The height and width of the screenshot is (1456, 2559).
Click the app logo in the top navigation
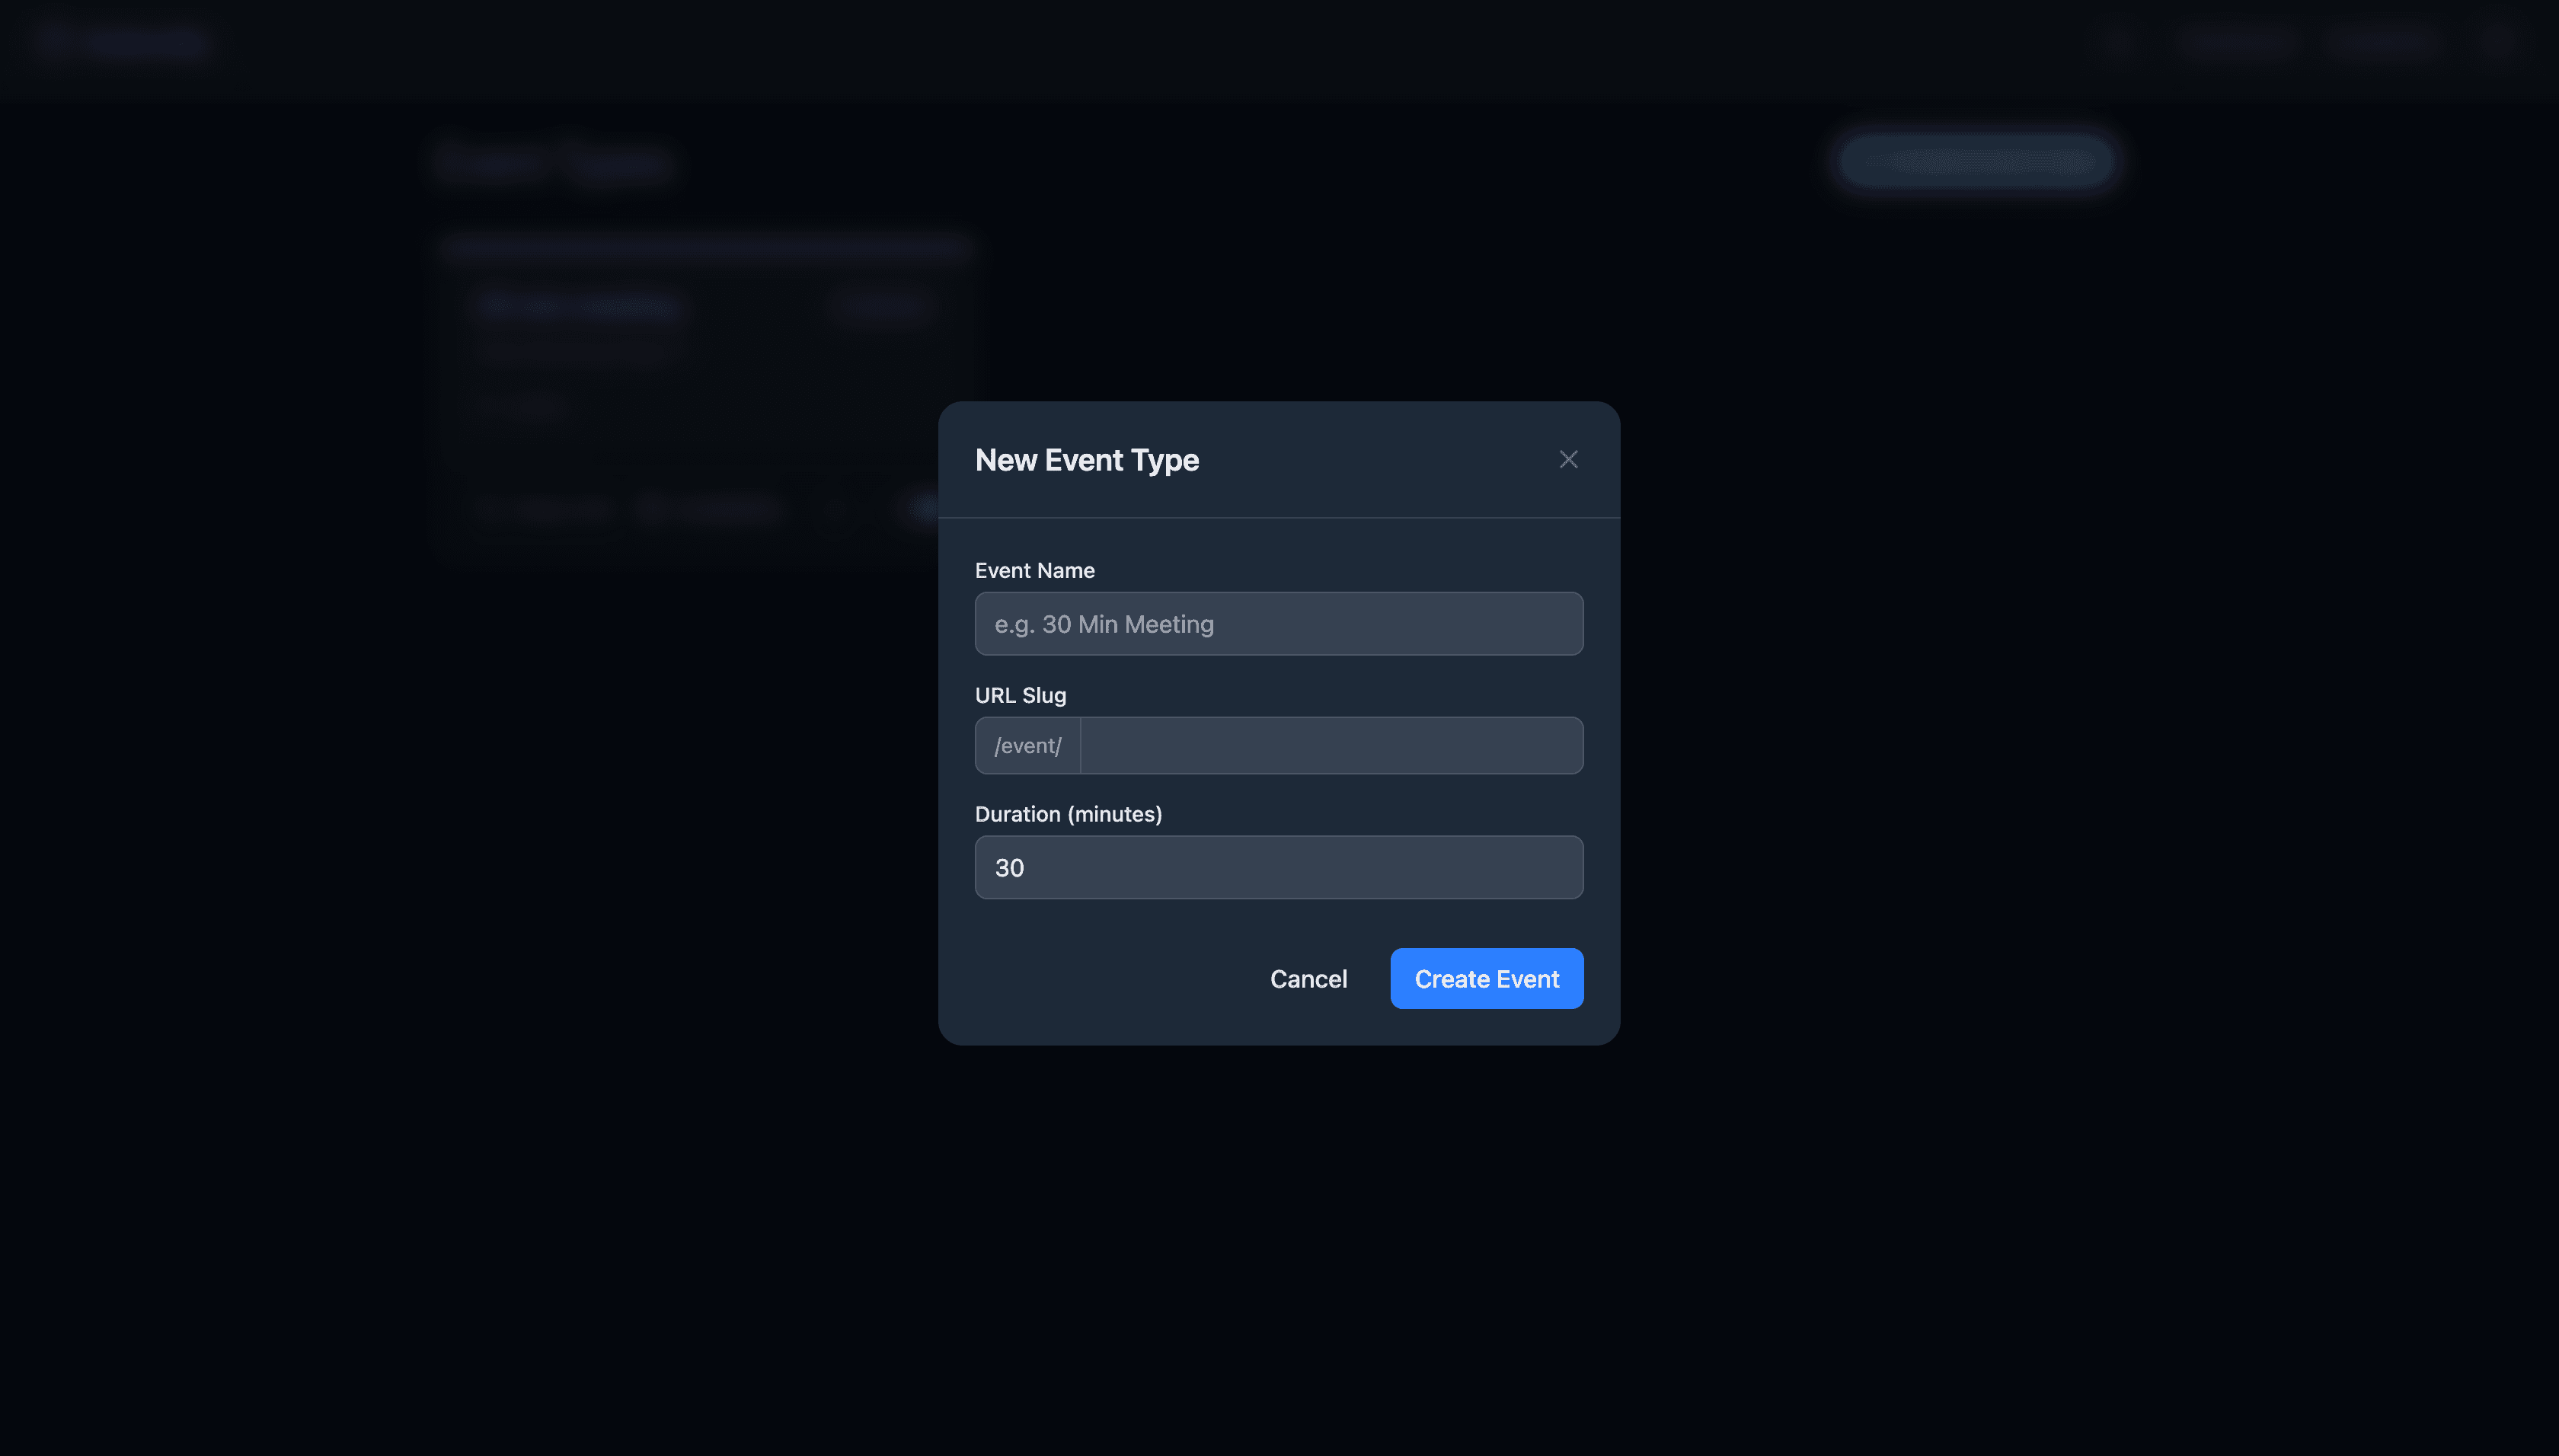[120, 42]
